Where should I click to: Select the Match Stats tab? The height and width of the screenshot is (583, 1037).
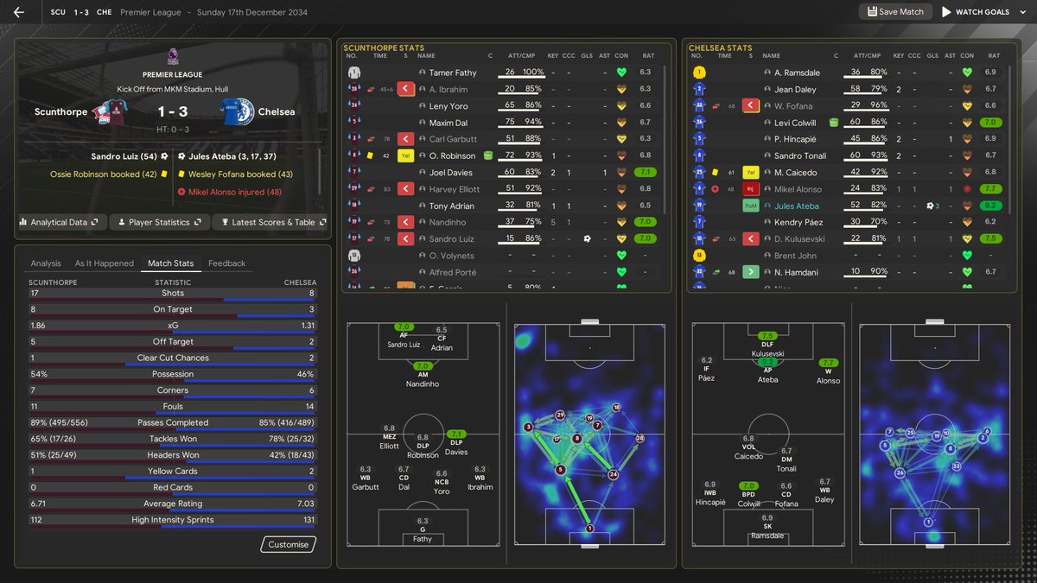[171, 263]
